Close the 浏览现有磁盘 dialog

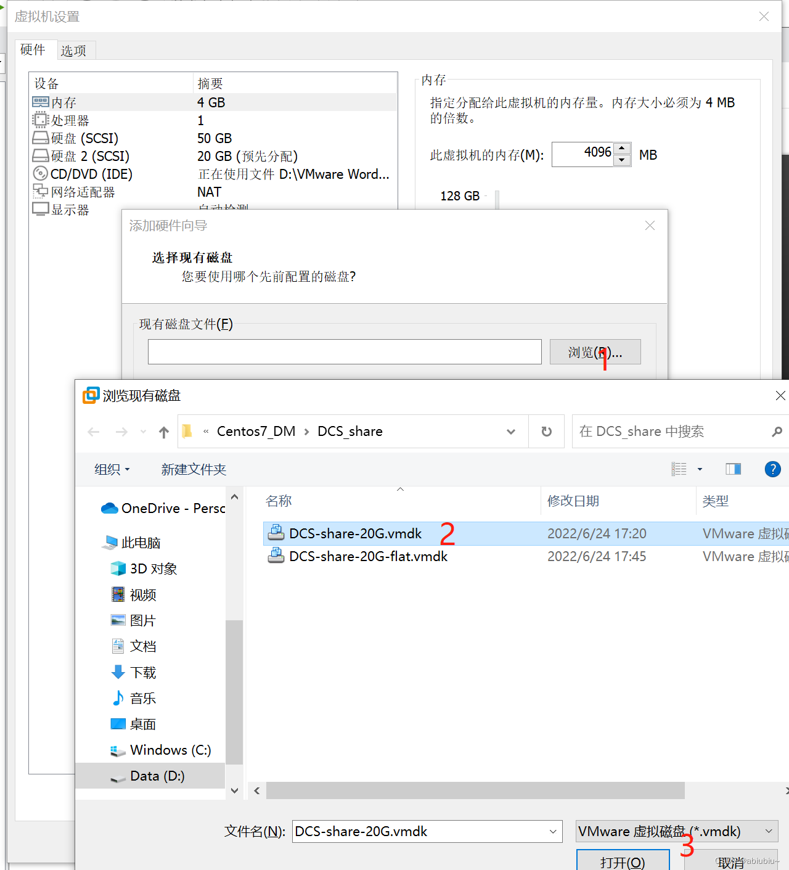pos(780,395)
